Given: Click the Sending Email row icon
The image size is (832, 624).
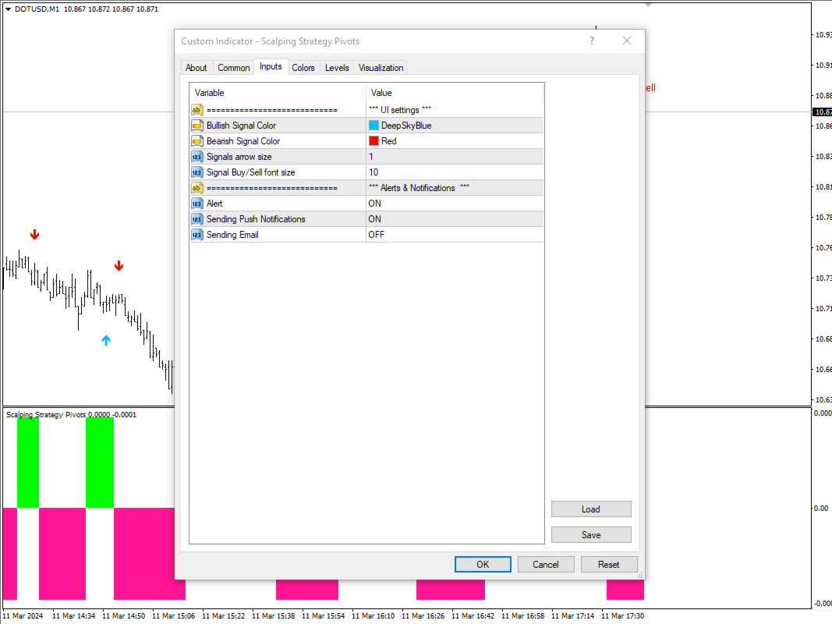Looking at the screenshot, I should (x=196, y=235).
